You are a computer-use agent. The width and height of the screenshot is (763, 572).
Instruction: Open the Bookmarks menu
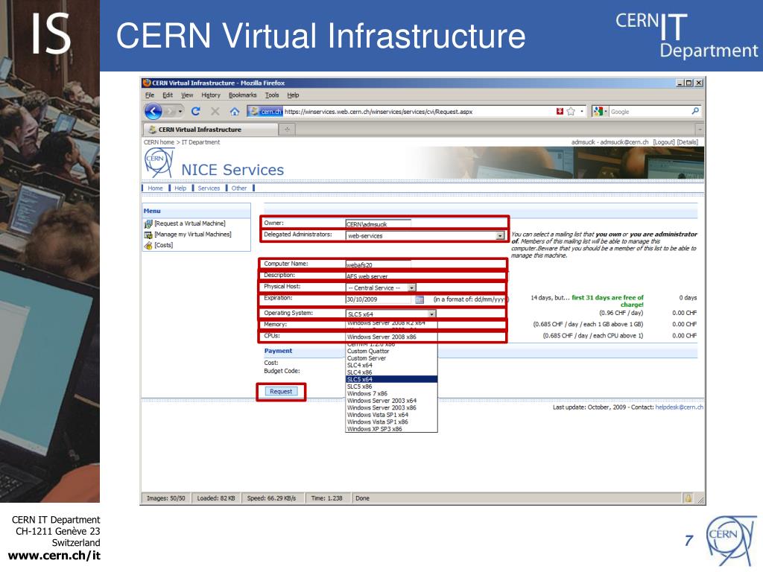pyautogui.click(x=242, y=95)
